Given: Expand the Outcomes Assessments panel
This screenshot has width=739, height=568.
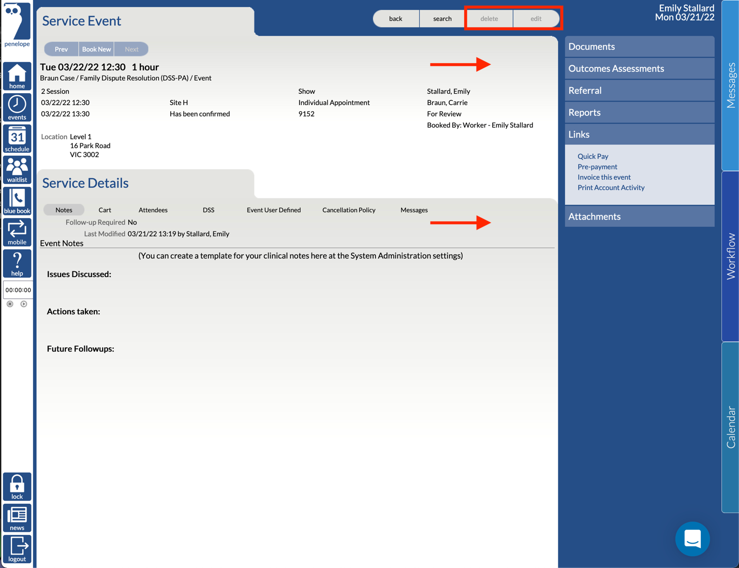Looking at the screenshot, I should coord(640,68).
